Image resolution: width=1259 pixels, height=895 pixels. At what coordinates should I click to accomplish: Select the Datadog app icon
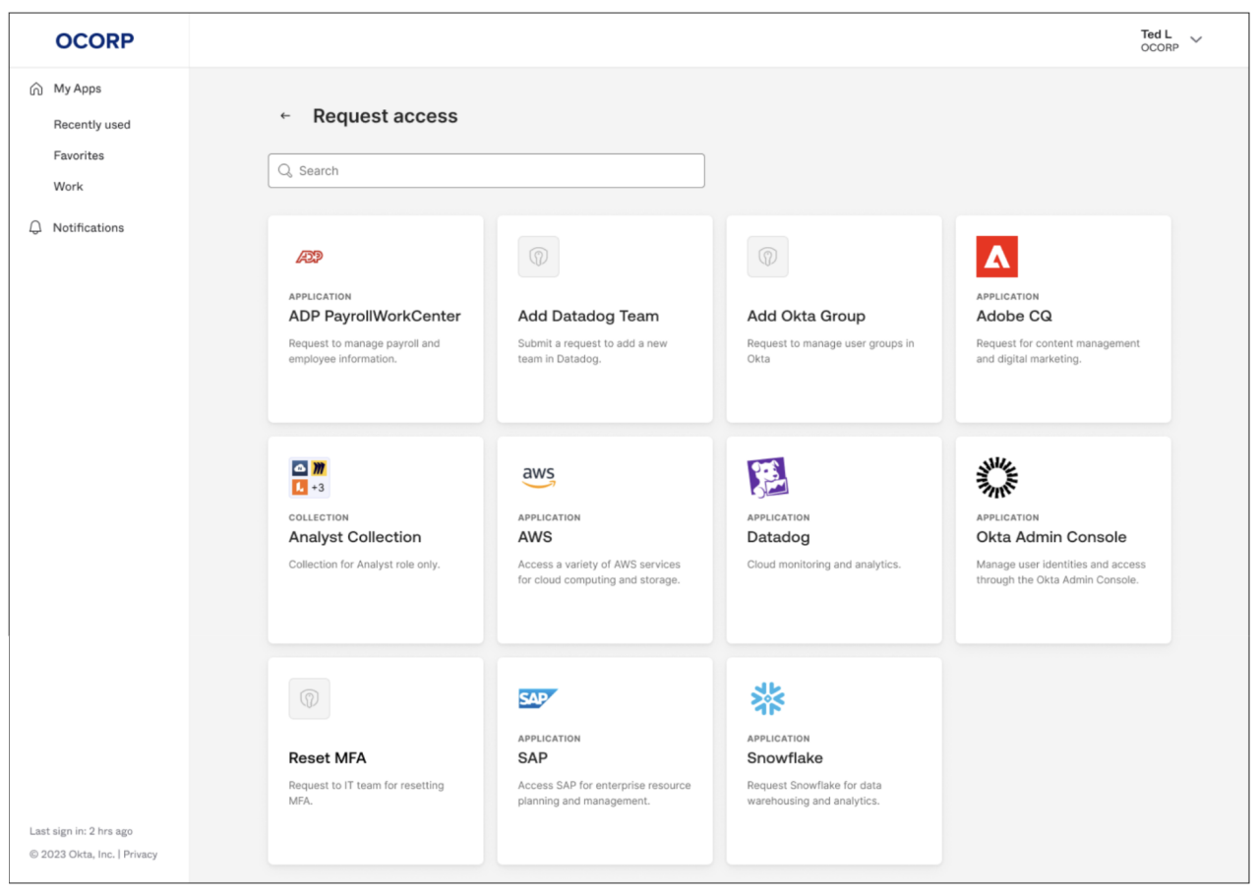pos(768,477)
